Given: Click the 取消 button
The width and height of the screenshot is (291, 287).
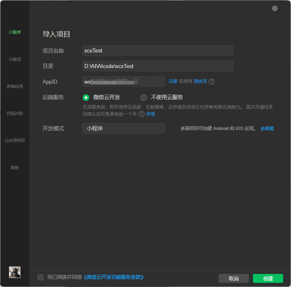Looking at the screenshot, I should [233, 278].
